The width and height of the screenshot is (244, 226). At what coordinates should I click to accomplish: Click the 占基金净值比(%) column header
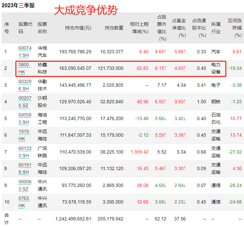pos(179,28)
